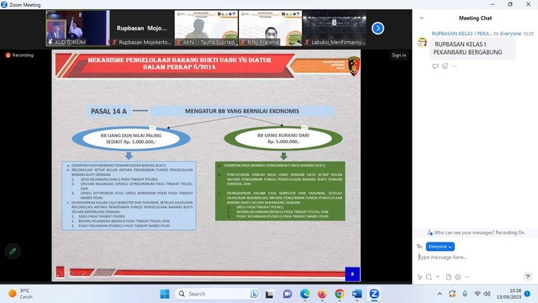Open more chat options ellipsis near emoji
Image resolution: width=538 pixels, height=303 pixels.
467,277
